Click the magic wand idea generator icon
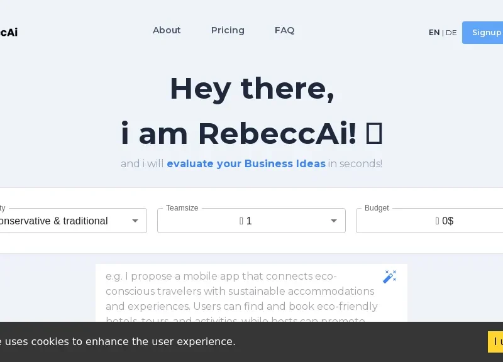This screenshot has height=362, width=503. [390, 276]
